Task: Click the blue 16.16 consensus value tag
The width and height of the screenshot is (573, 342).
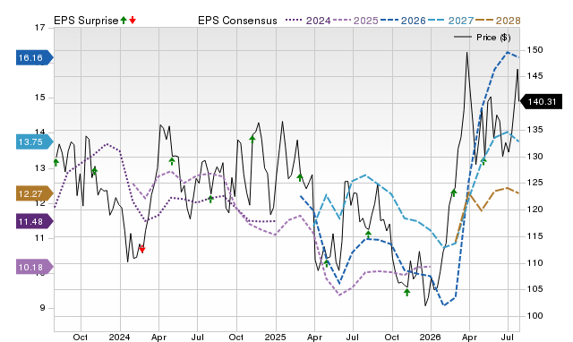Action: point(35,57)
